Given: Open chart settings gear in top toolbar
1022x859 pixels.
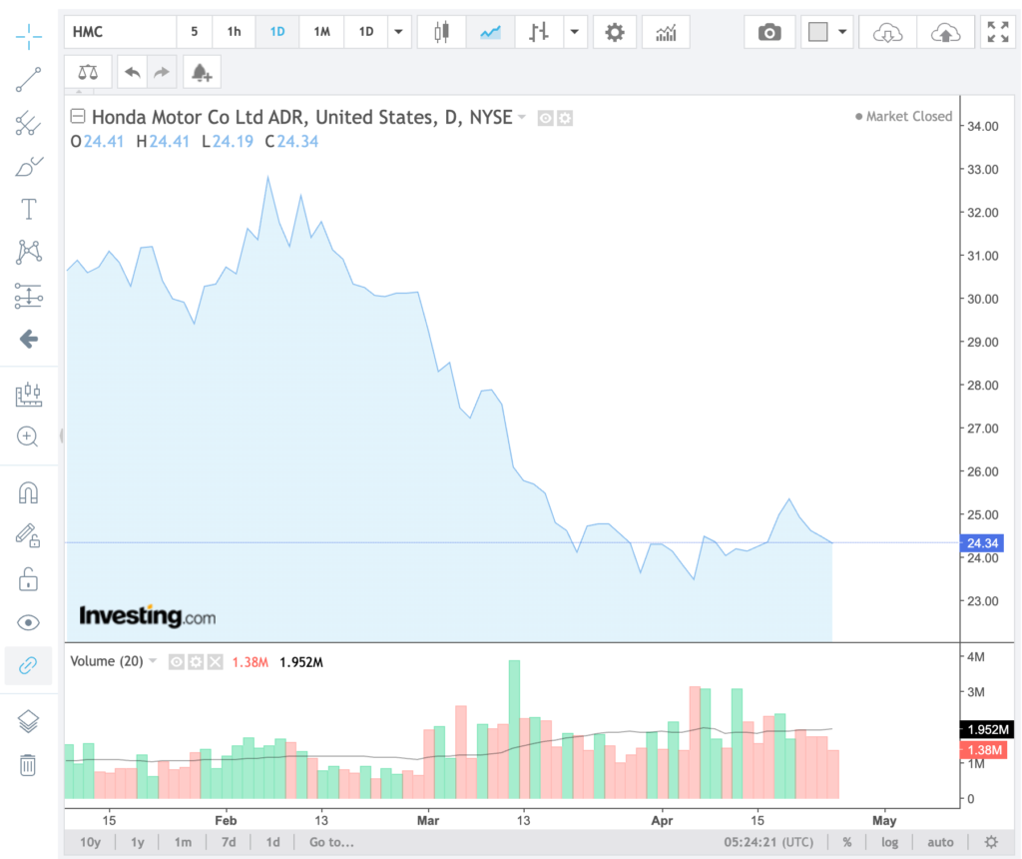Looking at the screenshot, I should (x=615, y=32).
